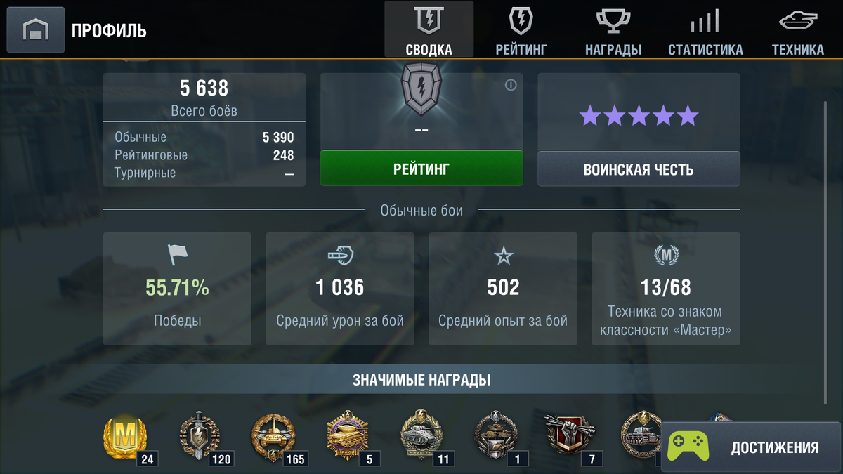Select the Сводка tab
The width and height of the screenshot is (843, 474).
[429, 29]
